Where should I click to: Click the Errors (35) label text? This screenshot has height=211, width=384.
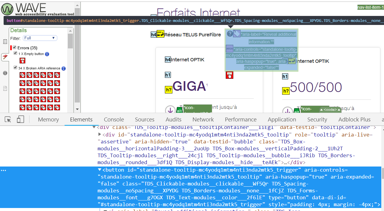point(27,48)
